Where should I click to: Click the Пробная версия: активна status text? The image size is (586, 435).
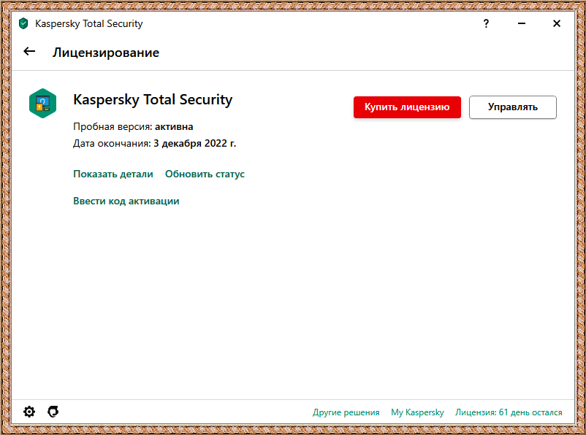[133, 126]
